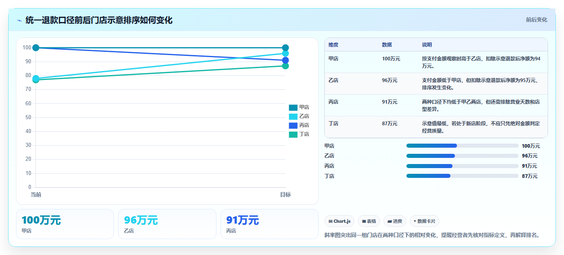Click the 丁店 legend text label
The height and width of the screenshot is (255, 564).
coord(304,134)
